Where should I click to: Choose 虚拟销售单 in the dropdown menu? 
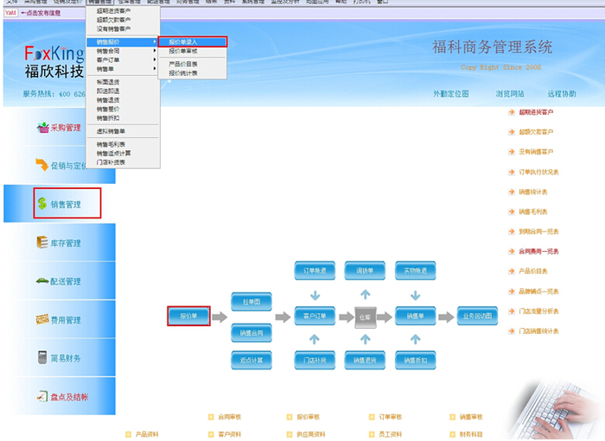click(111, 130)
